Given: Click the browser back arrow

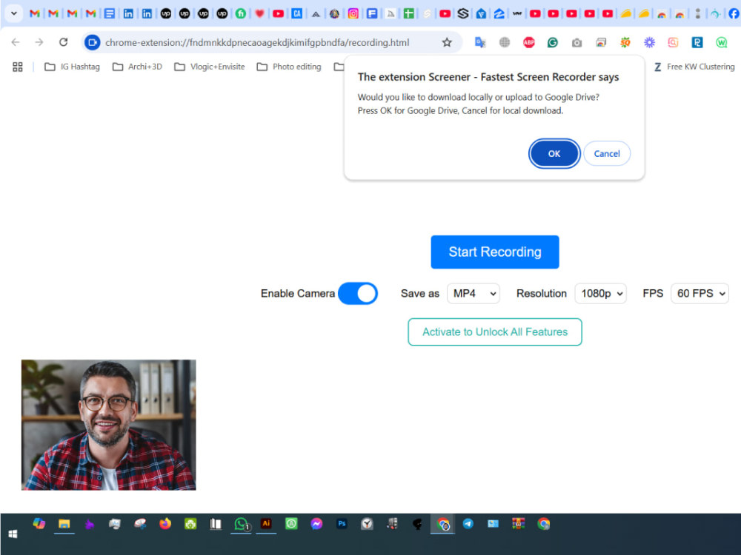Looking at the screenshot, I should (16, 42).
